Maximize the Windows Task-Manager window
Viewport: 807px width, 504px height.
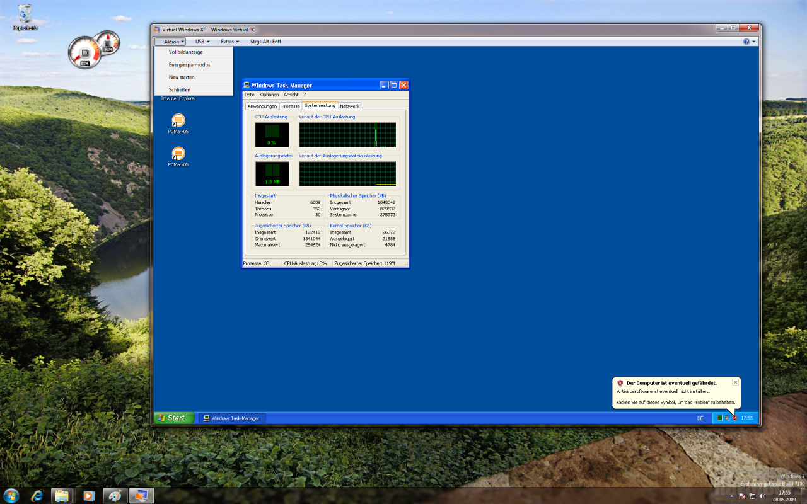pos(394,85)
